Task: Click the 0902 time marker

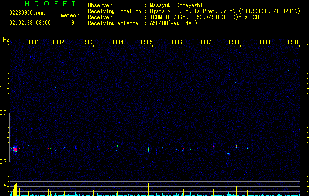Action: coord(58,42)
